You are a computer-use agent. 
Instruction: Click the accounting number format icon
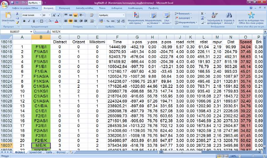[x=101, y=21]
